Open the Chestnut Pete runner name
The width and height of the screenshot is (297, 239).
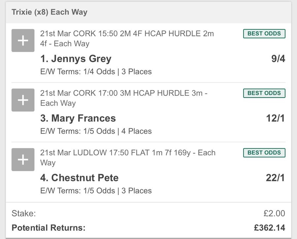tap(80, 178)
